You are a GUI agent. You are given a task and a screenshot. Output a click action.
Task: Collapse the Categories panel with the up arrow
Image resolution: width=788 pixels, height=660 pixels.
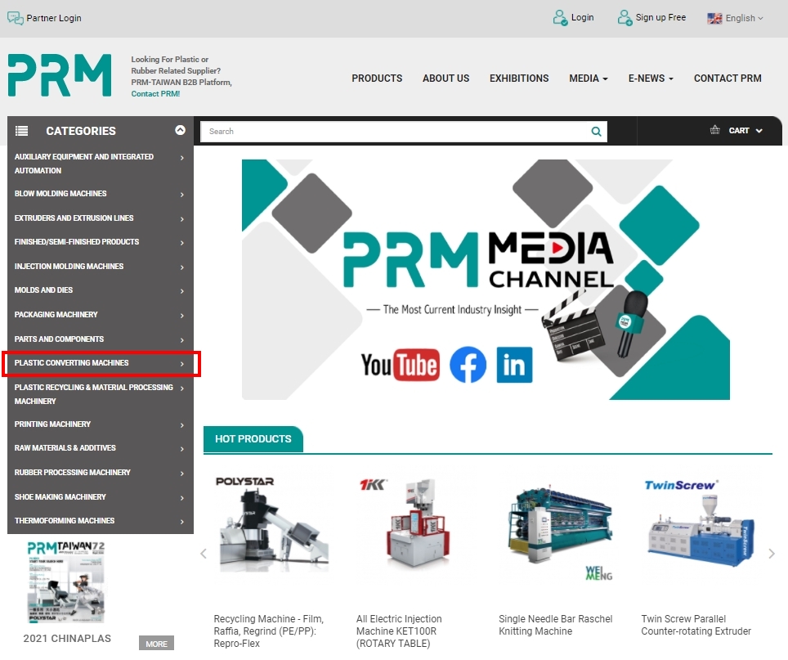[180, 131]
